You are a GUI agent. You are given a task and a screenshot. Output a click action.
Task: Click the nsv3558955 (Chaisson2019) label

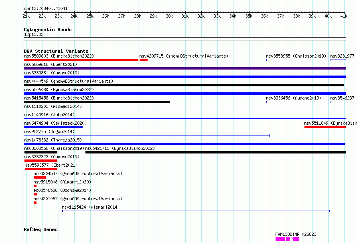(296, 56)
